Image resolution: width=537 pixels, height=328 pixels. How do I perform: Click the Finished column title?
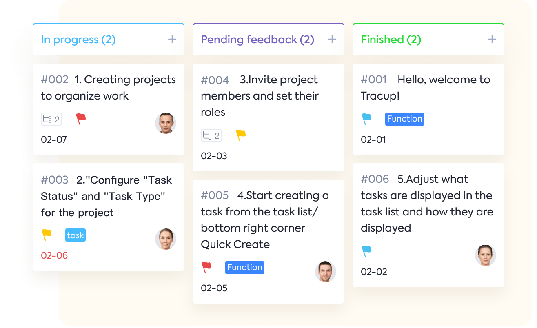[x=391, y=40]
